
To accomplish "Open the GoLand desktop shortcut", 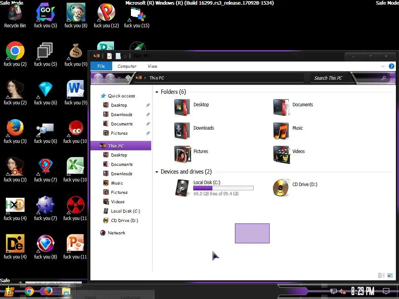I will tap(45, 16).
